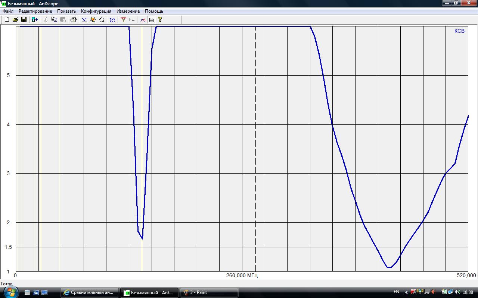Click the EN language indicator
This screenshot has height=298, width=478.
click(397, 292)
